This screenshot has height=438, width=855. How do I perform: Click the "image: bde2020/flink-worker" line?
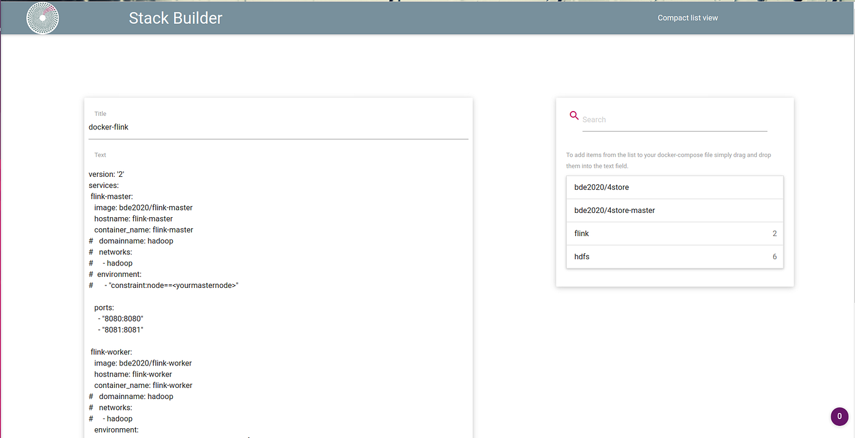pos(143,363)
